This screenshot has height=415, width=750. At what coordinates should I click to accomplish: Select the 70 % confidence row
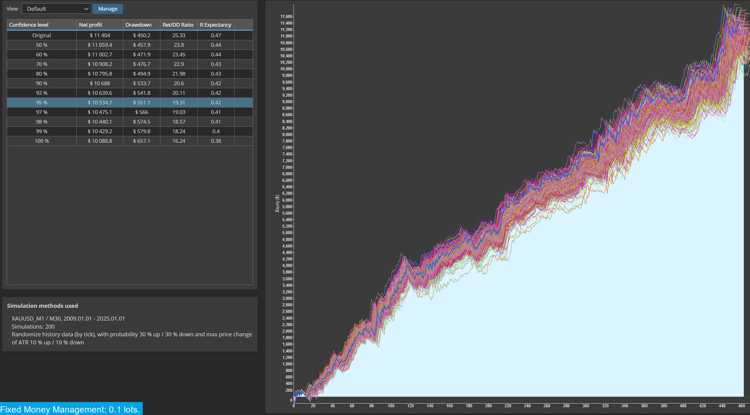[x=130, y=64]
